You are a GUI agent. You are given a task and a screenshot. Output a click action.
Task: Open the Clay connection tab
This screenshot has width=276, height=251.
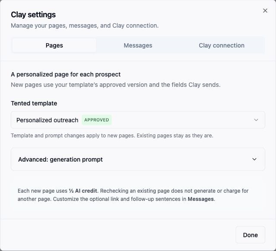[222, 45]
